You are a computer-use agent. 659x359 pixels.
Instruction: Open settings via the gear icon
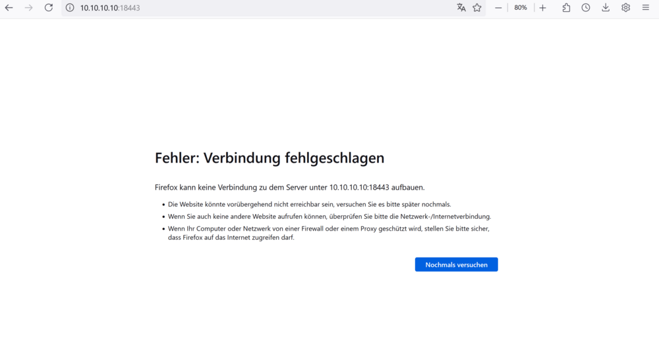coord(626,8)
